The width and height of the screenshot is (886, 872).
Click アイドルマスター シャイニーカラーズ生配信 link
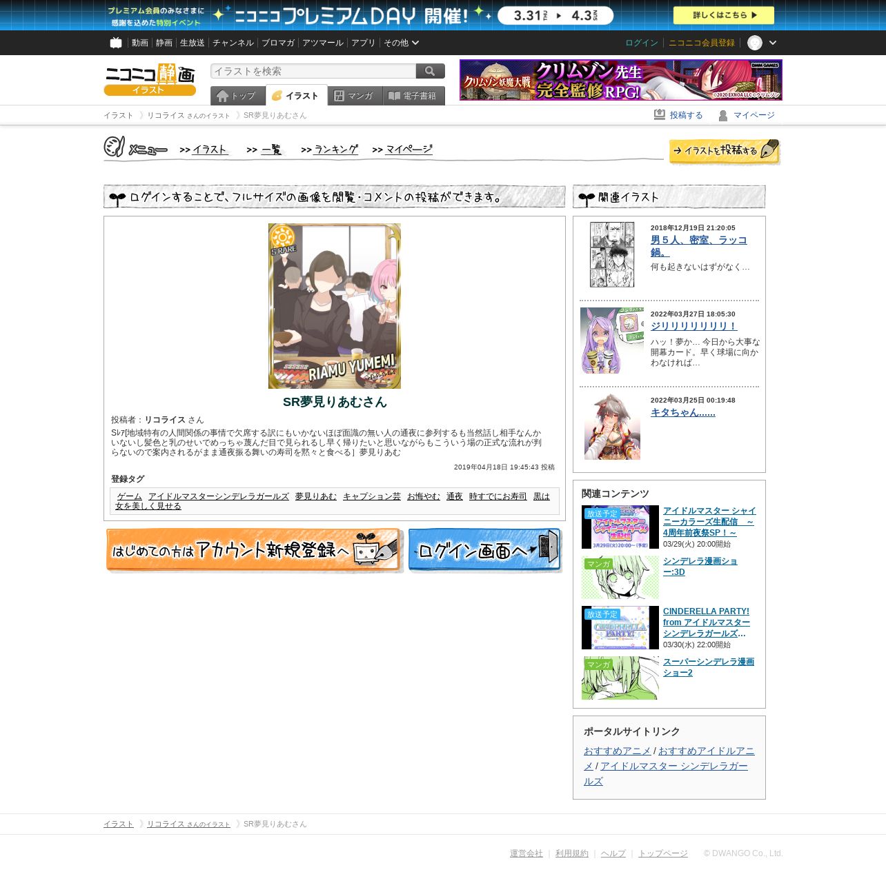coord(709,522)
